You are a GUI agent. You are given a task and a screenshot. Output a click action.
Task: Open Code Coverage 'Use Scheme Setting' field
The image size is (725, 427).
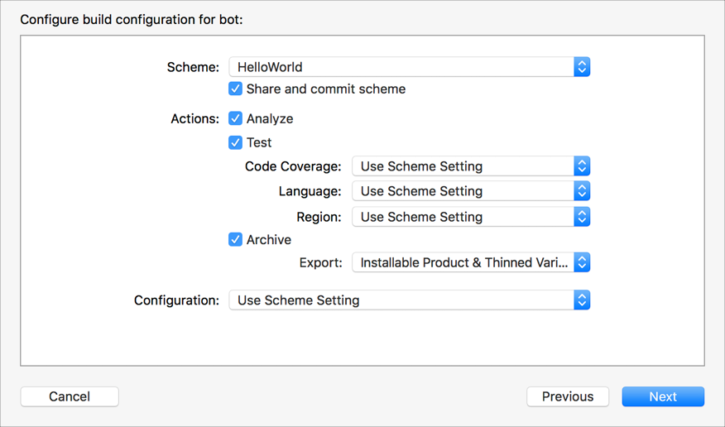463,166
